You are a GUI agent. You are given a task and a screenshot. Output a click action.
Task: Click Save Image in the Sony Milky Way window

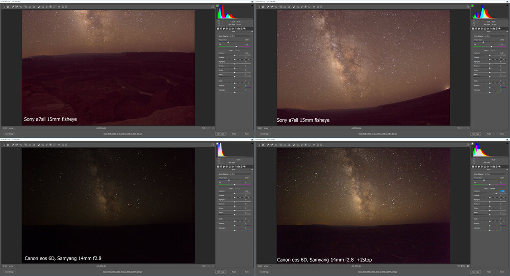[x=264, y=134]
